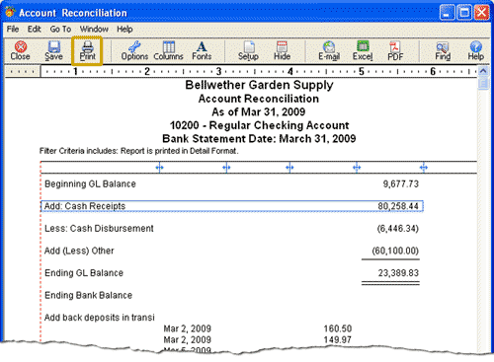Export report to PDF
Screen dimensions: 494x362
395,51
